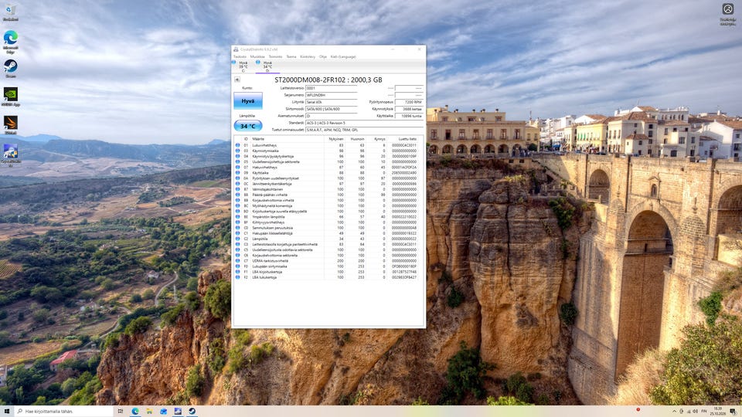Click the Edge browser taskbar icon
The width and height of the screenshot is (742, 417).
(134, 412)
